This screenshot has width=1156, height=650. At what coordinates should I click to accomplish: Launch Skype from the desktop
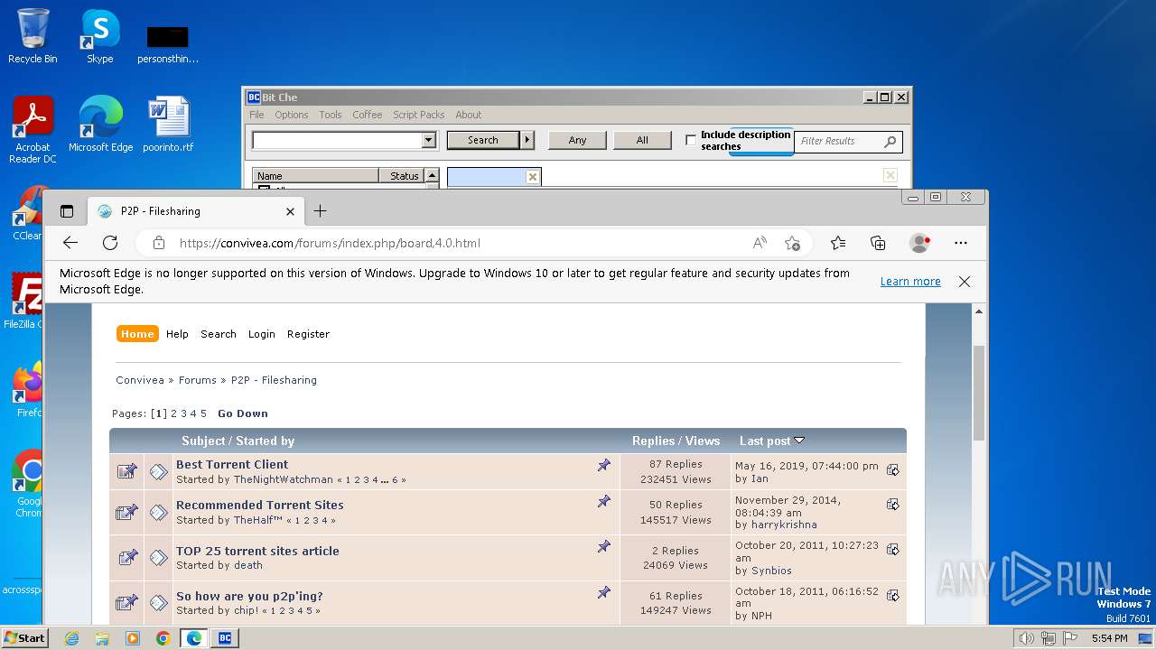[99, 36]
